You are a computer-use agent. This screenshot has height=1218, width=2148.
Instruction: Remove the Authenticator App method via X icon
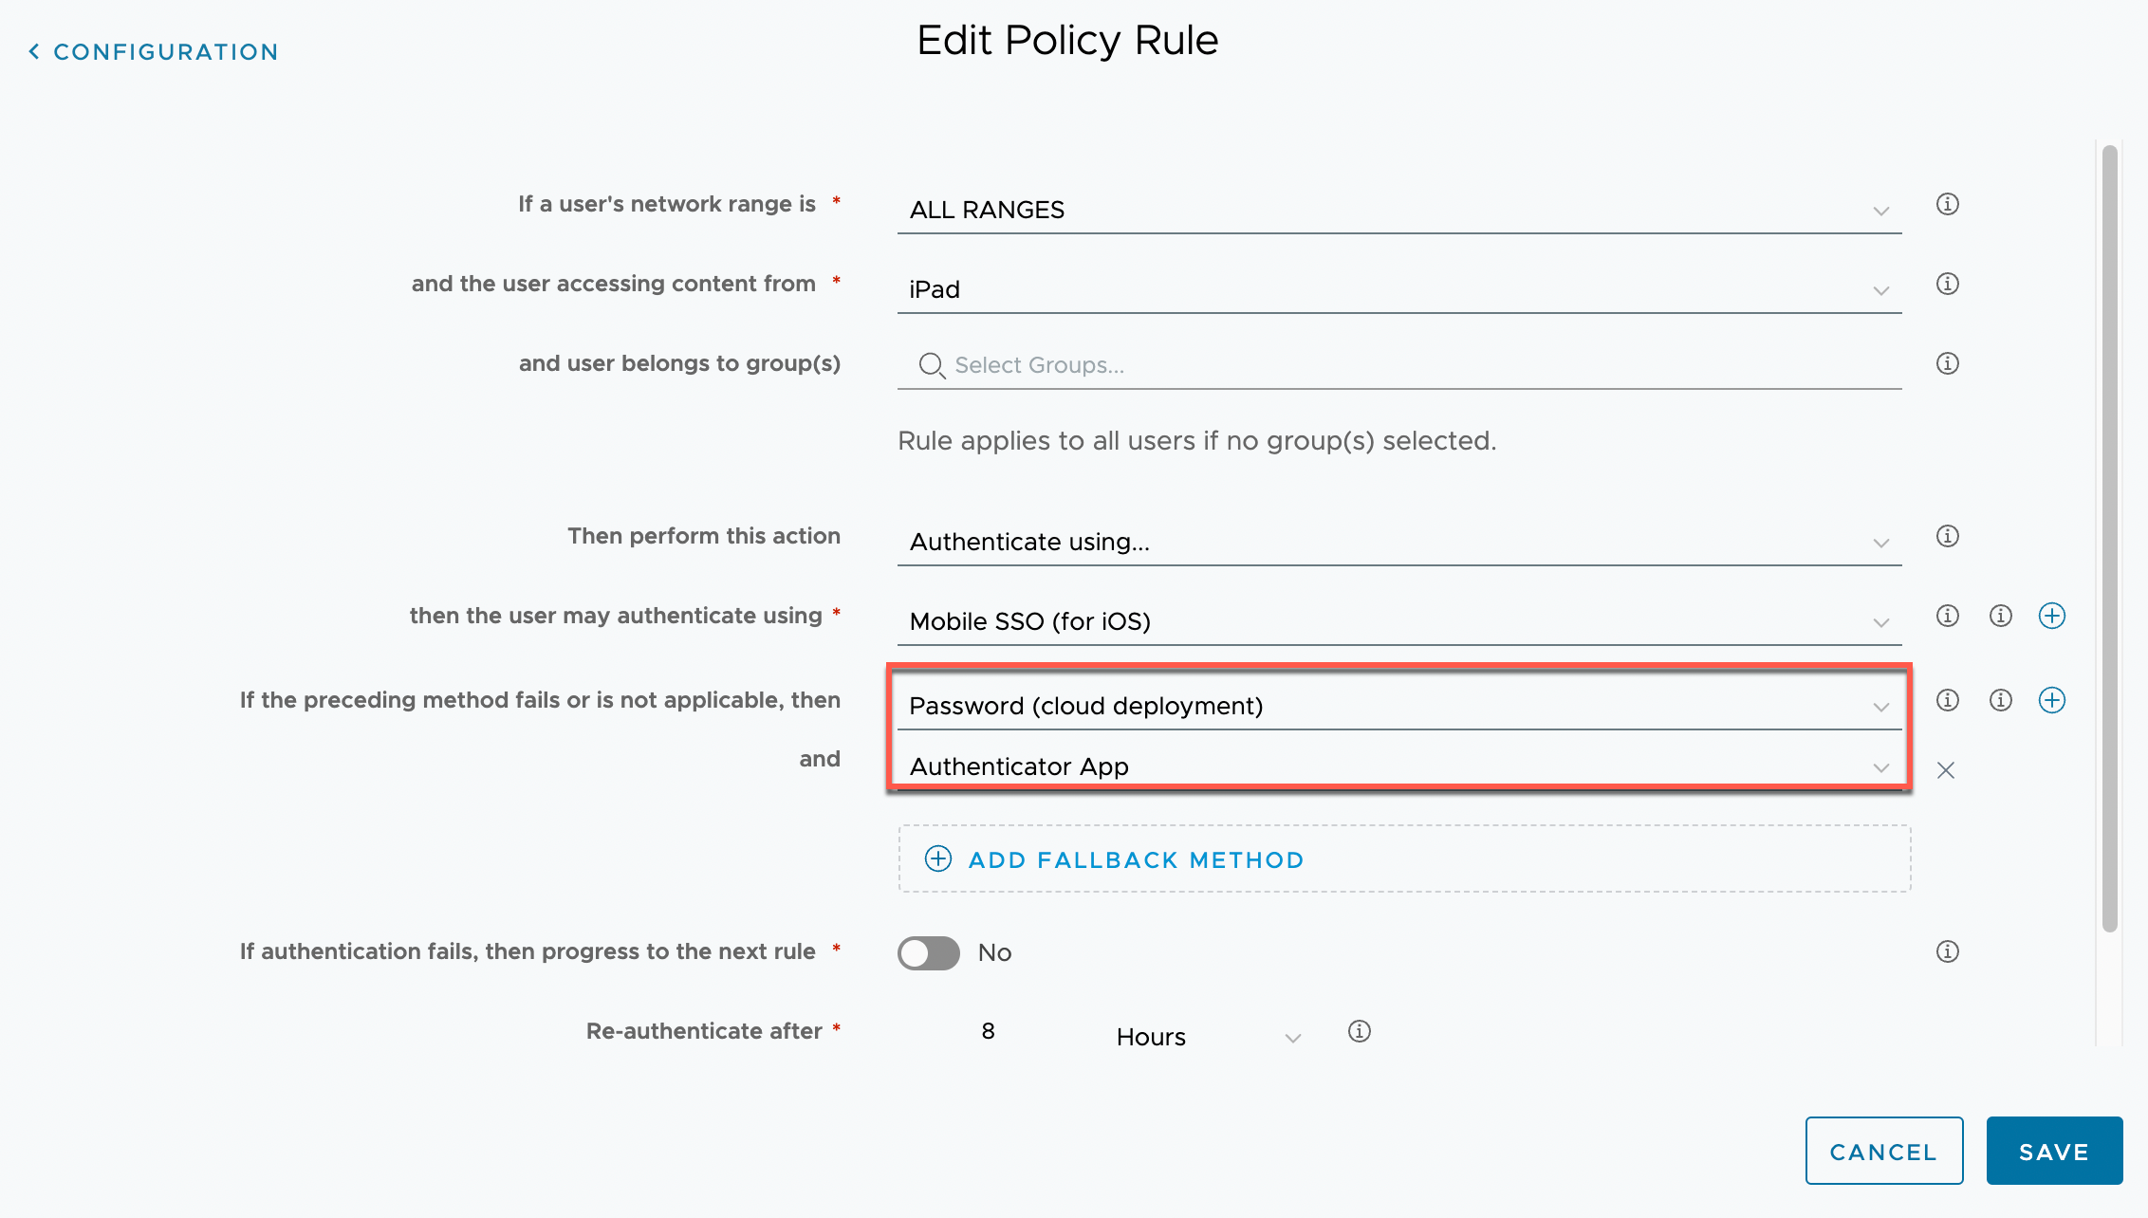[x=1946, y=770]
